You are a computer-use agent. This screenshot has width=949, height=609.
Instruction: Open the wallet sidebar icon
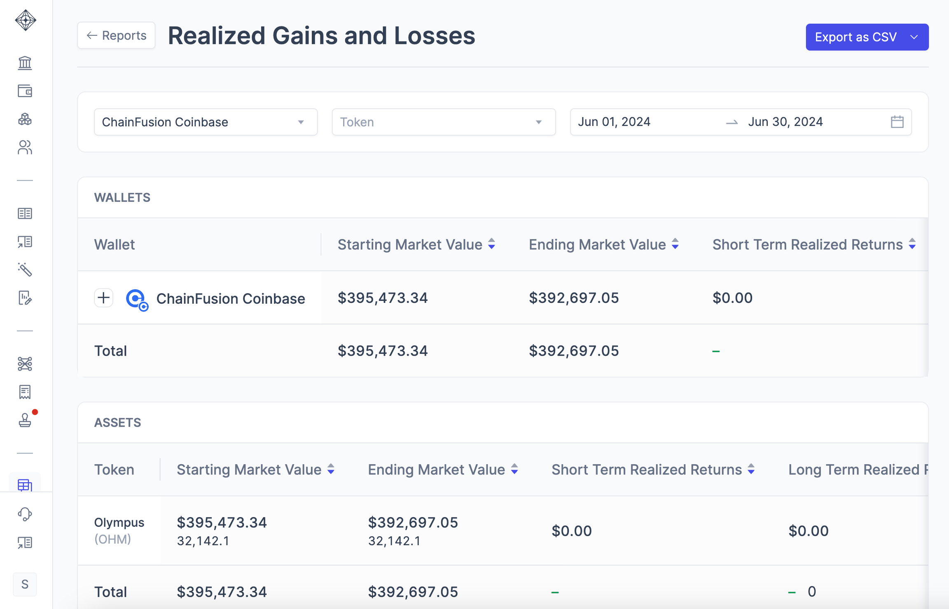(x=25, y=91)
